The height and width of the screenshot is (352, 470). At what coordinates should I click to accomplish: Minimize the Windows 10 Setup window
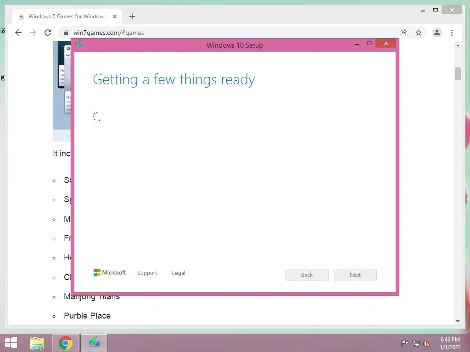[x=357, y=44]
